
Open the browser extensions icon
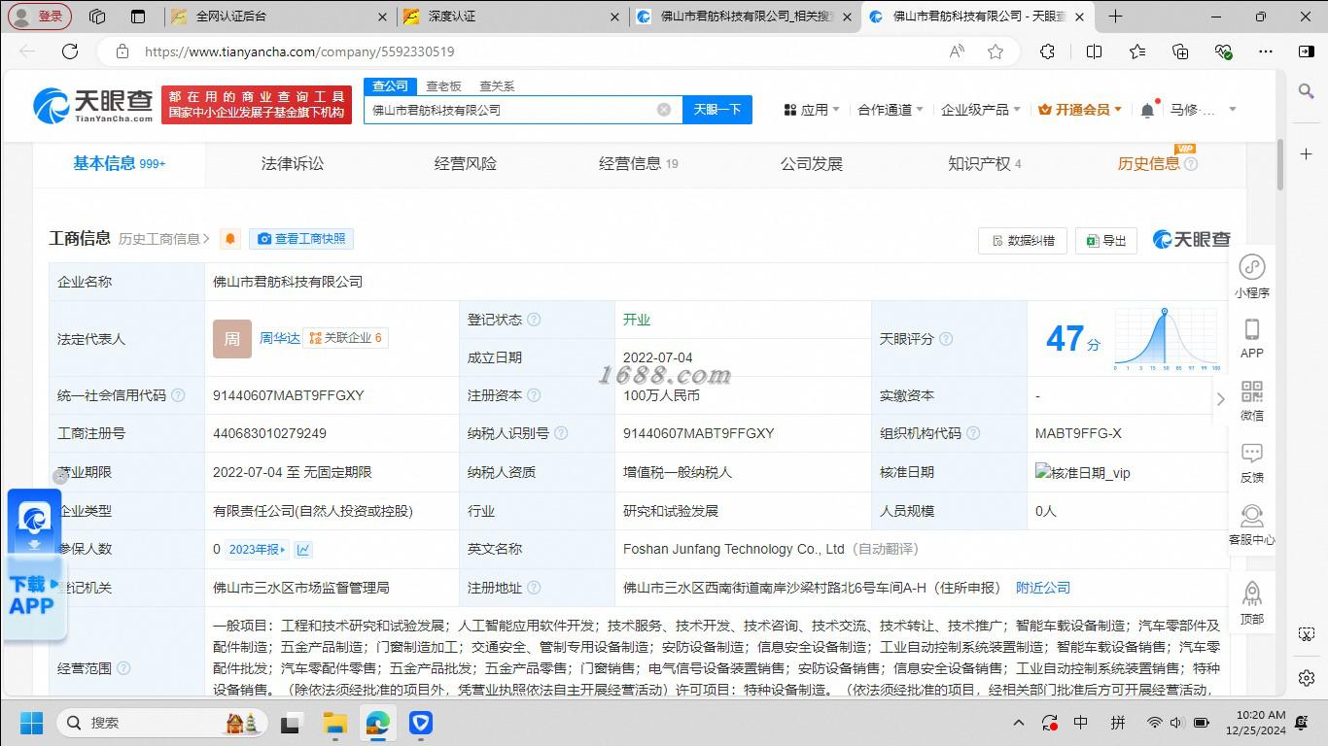click(1047, 51)
